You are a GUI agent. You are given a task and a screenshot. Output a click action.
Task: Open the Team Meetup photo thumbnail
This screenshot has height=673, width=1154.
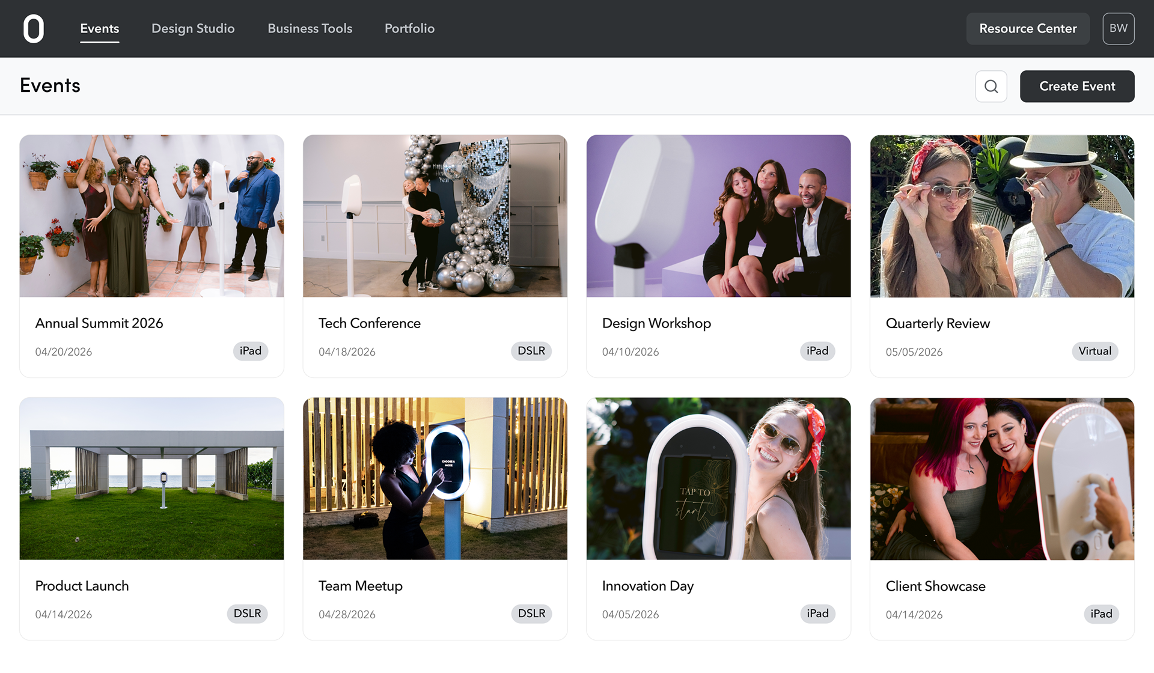(x=435, y=479)
